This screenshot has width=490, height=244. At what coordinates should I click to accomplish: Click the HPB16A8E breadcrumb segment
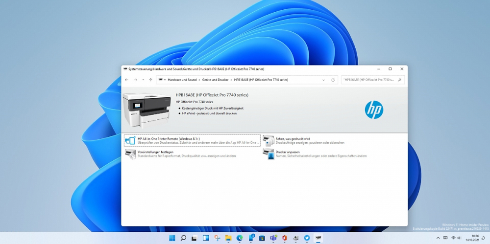pos(261,80)
